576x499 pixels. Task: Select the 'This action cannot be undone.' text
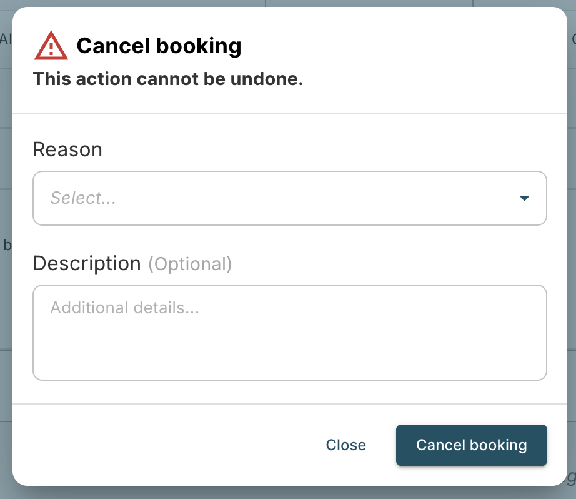pyautogui.click(x=168, y=79)
